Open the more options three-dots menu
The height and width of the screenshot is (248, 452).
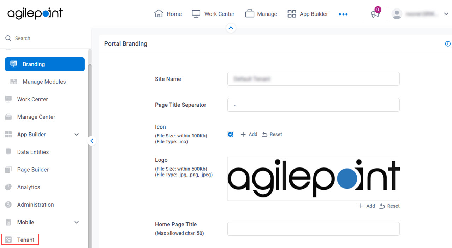(343, 14)
